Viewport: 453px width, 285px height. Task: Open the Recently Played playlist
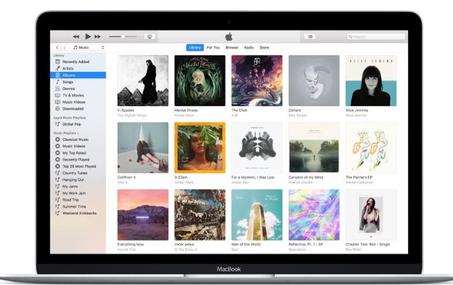(x=78, y=160)
